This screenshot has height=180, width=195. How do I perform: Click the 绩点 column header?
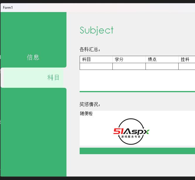tap(162, 60)
